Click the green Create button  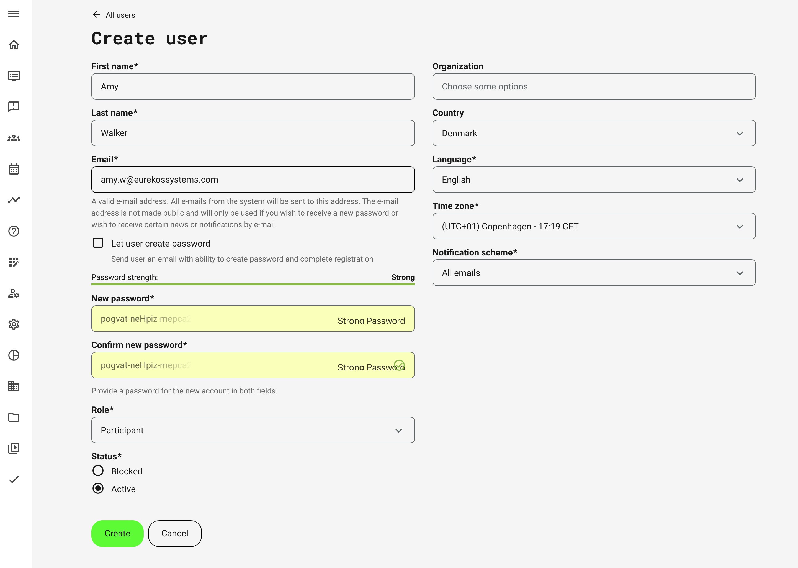point(117,533)
